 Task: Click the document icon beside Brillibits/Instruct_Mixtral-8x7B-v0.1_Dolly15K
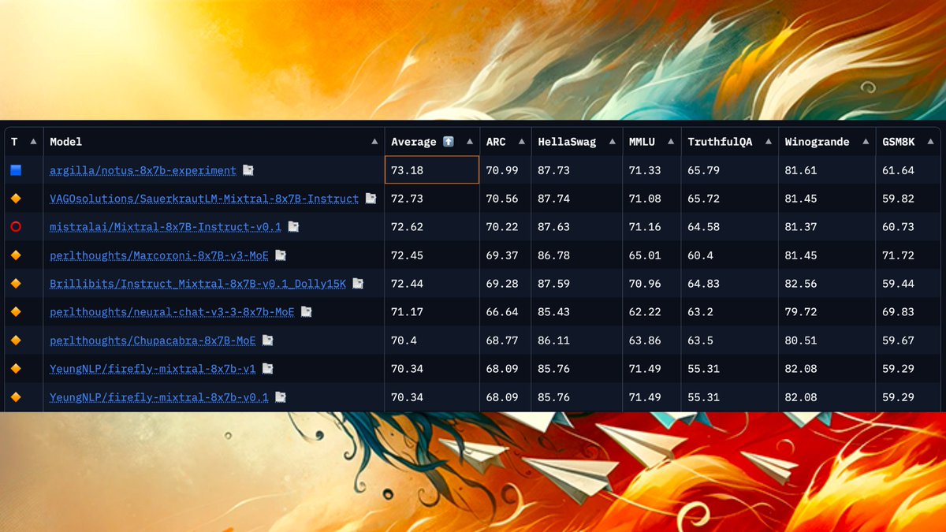[358, 284]
